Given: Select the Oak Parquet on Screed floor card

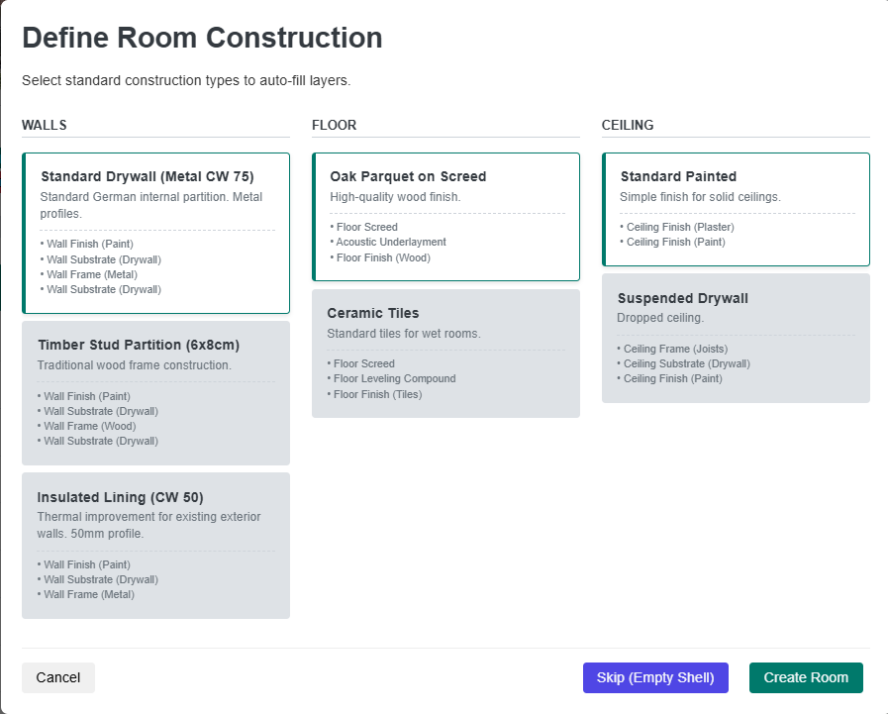Looking at the screenshot, I should click(x=445, y=217).
